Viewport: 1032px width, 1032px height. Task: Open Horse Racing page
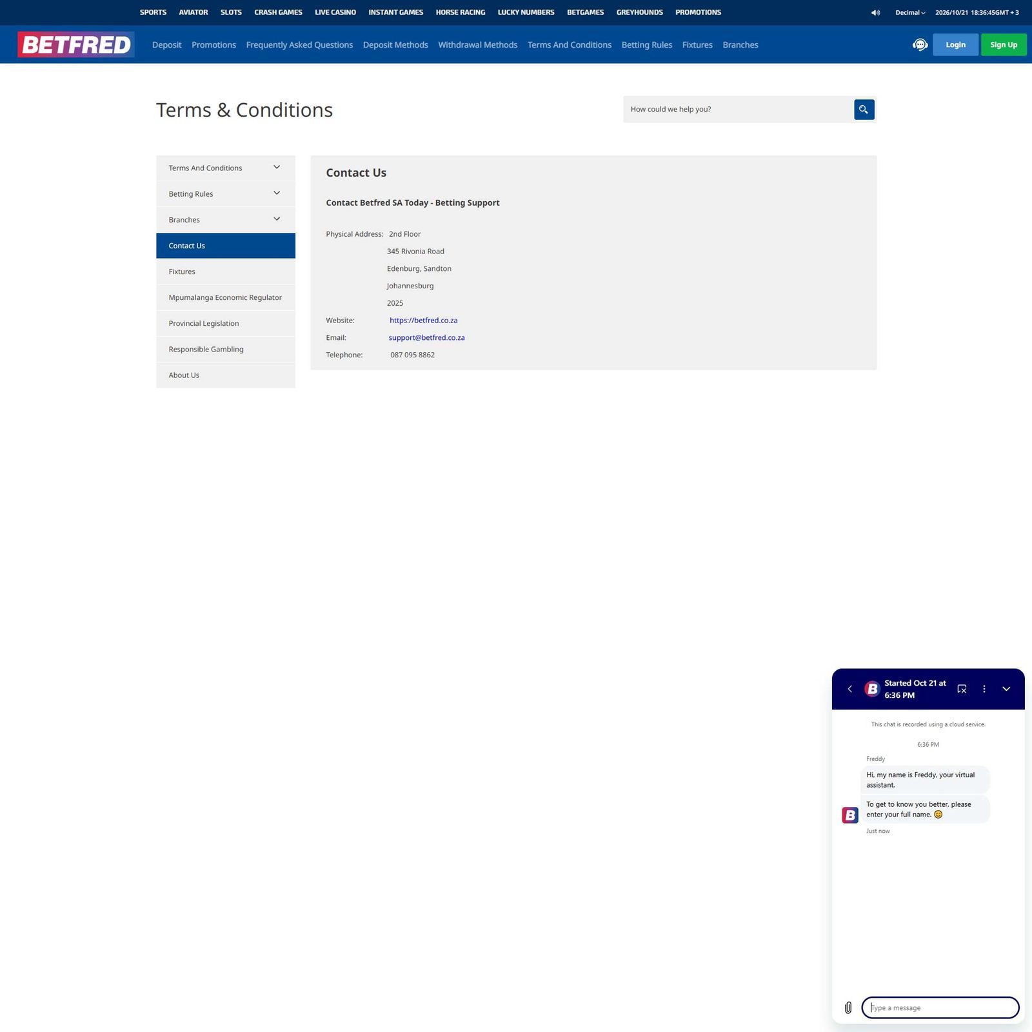(x=461, y=12)
